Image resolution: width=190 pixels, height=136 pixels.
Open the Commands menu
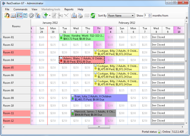[x=20, y=9]
